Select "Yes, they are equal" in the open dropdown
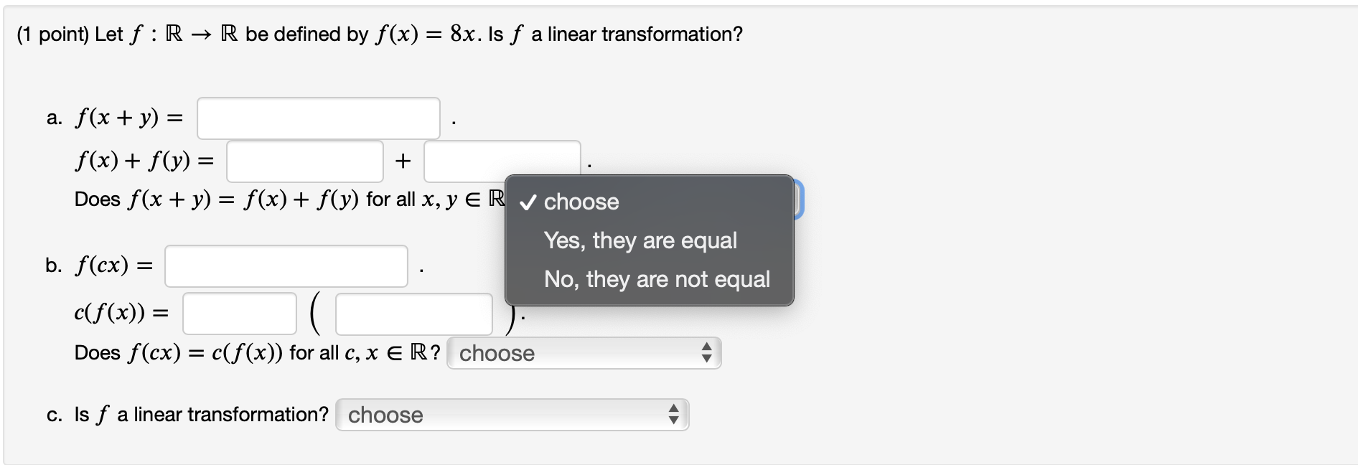1358x465 pixels. [641, 240]
